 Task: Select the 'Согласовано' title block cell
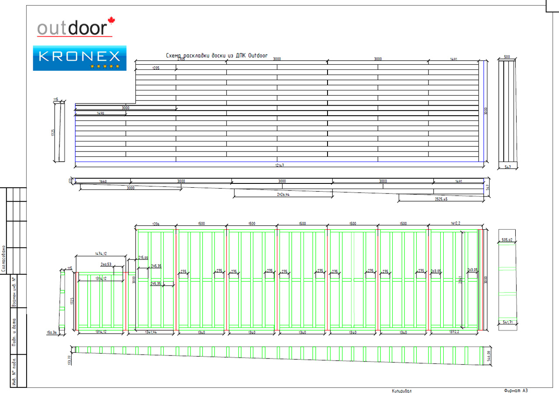point(3,259)
